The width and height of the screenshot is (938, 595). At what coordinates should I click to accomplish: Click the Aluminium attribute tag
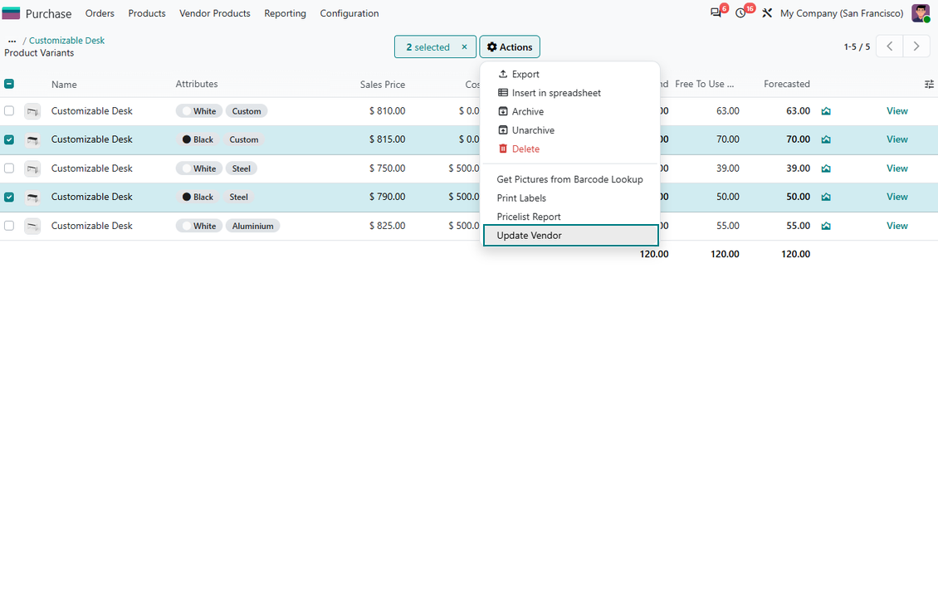click(x=252, y=226)
